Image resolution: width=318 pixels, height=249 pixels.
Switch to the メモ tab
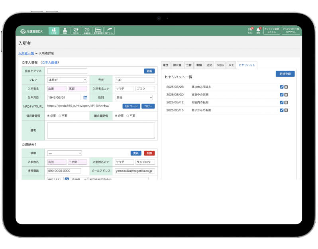pyautogui.click(x=231, y=65)
